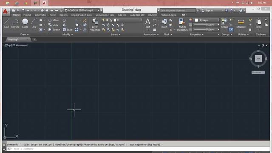Select the Polyline tool
Viewport: 272px width, 153px height.
click(15, 23)
